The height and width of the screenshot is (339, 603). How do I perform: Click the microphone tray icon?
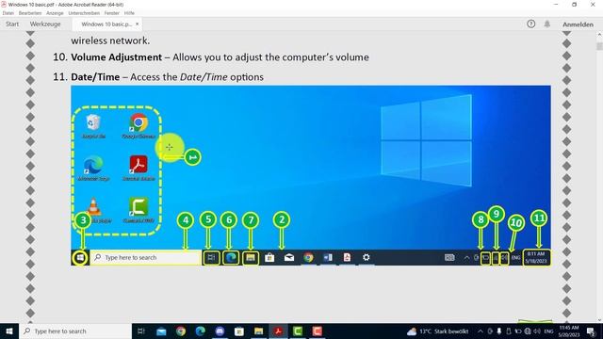coord(499,331)
